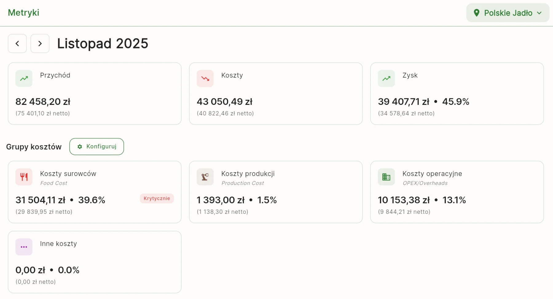Click the building icon for Koszty operacyjne
553x299 pixels.
(x=386, y=177)
